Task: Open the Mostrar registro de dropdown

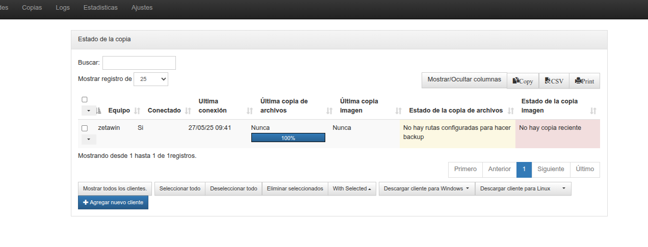Action: pos(151,79)
